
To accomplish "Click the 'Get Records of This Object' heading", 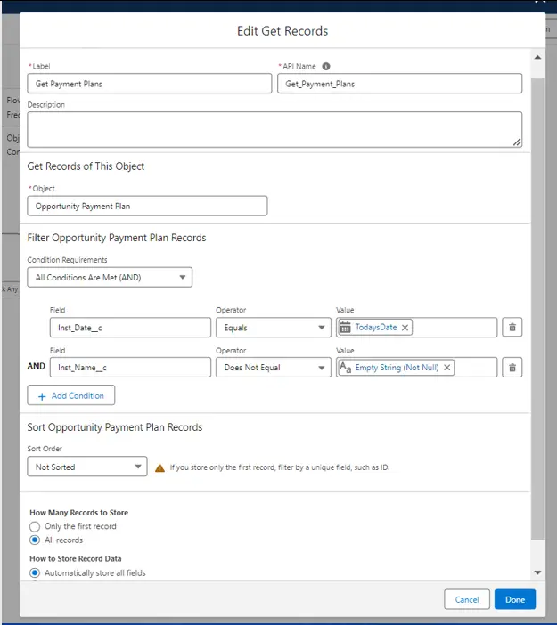I will [86, 166].
